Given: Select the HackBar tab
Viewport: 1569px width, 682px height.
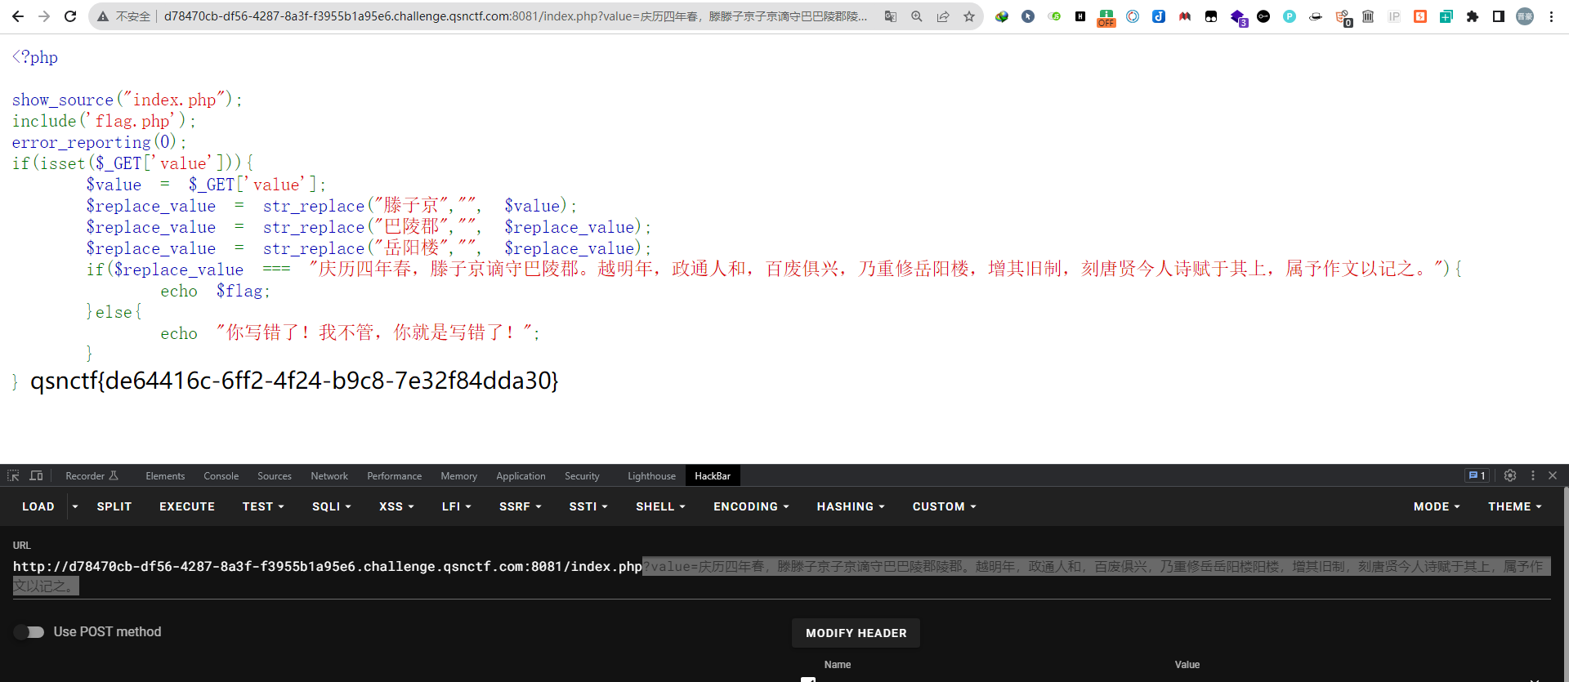Looking at the screenshot, I should coord(713,476).
